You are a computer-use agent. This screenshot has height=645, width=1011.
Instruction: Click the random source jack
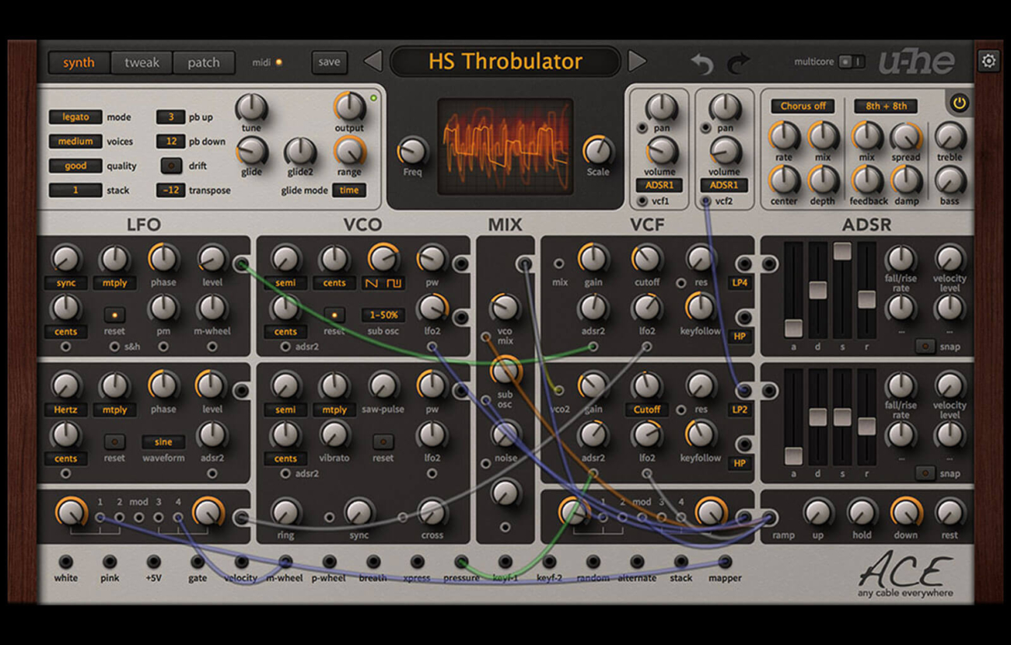(593, 561)
